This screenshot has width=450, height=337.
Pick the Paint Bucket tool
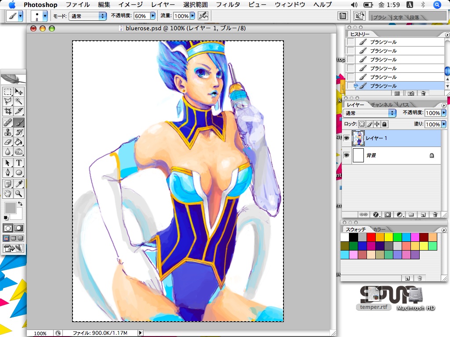pos(19,142)
